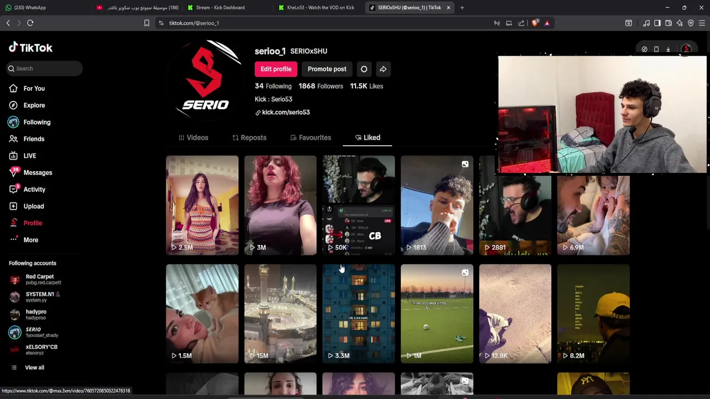Viewport: 710px width, 399px height.
Task: Click the Brave Rewards triangle icon
Action: [547, 23]
